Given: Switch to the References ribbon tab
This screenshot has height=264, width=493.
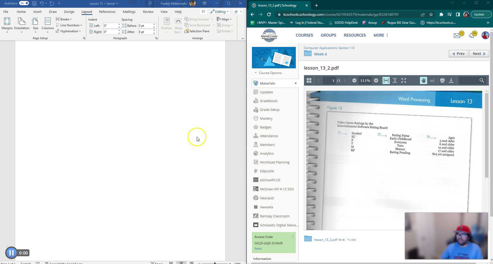Looking at the screenshot, I should [107, 12].
